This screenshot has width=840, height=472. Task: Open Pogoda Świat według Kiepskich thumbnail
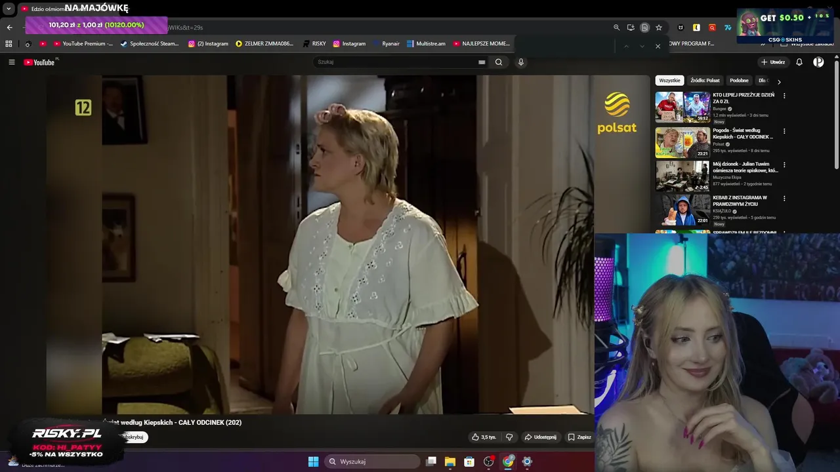pos(682,142)
